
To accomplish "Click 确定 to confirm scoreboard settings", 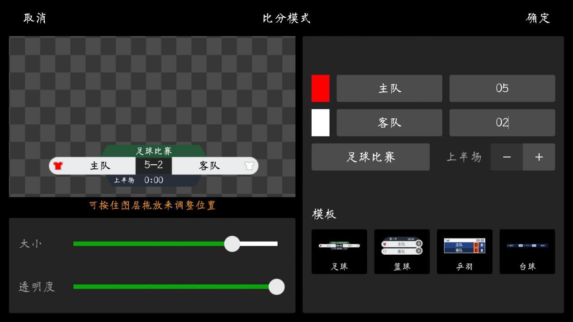I will pyautogui.click(x=538, y=19).
